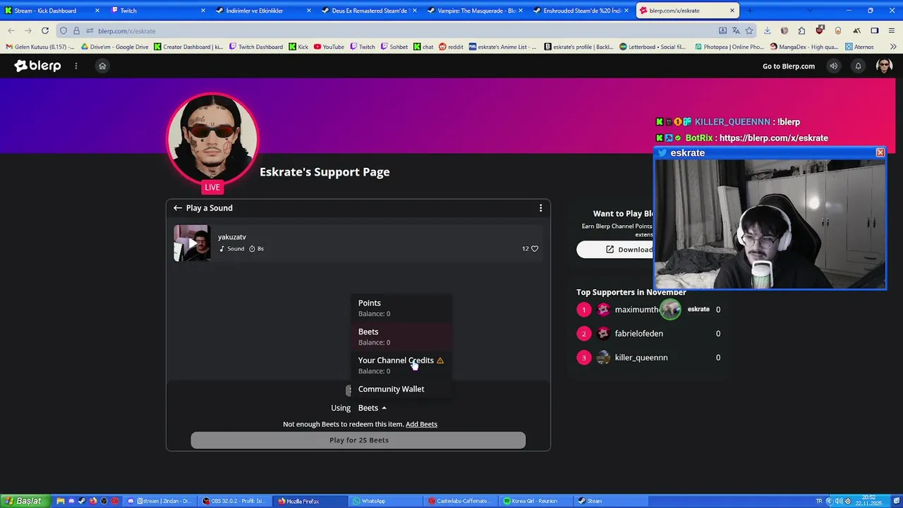The height and width of the screenshot is (508, 903).
Task: Close the eskrate webcam overlay
Action: [880, 152]
